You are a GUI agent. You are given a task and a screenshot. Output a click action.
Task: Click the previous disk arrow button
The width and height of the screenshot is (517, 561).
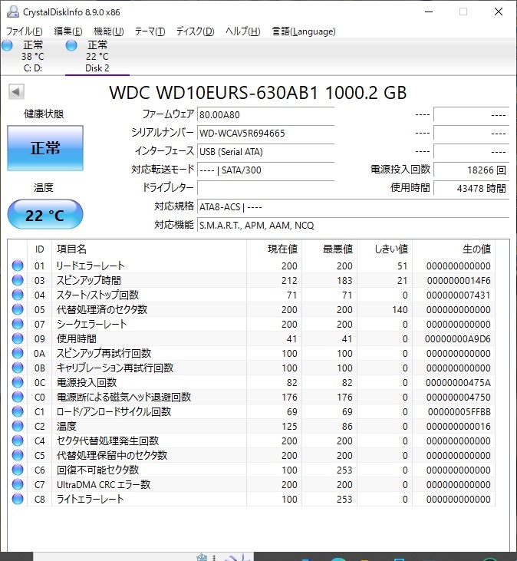(16, 91)
